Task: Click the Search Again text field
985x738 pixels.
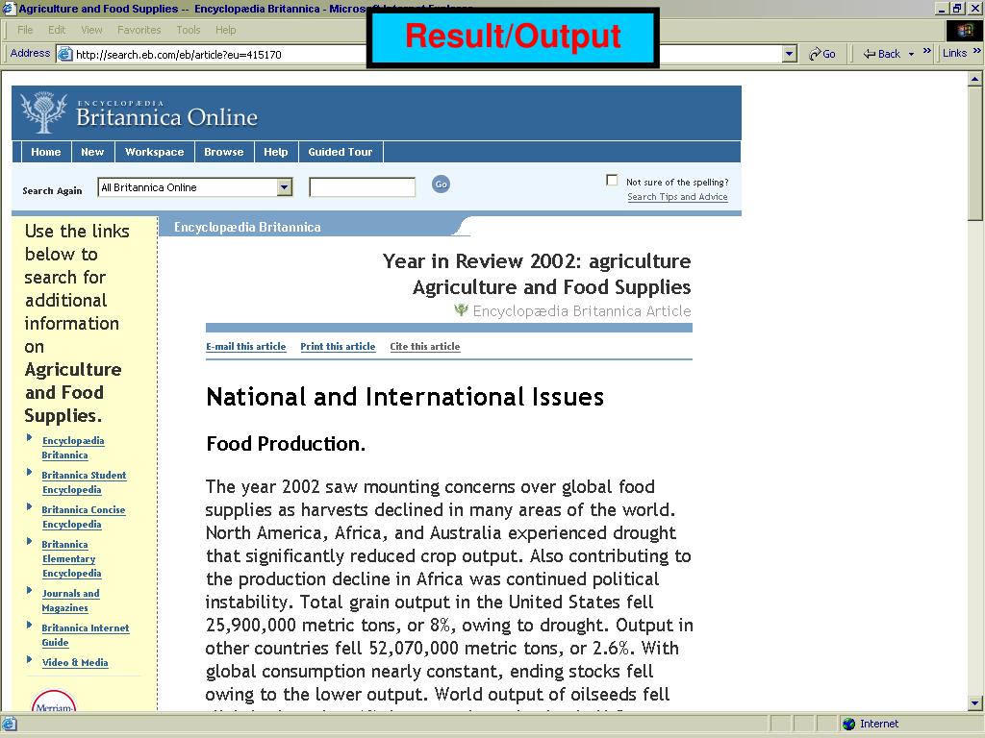Action: click(363, 187)
